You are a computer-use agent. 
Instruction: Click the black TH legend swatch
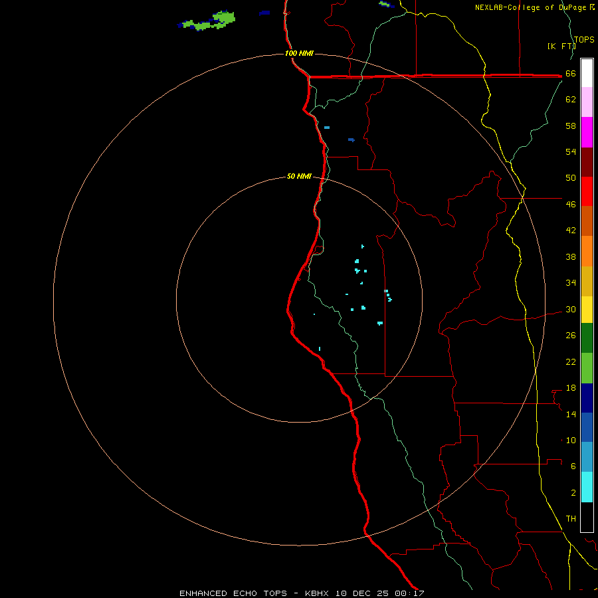point(587,517)
